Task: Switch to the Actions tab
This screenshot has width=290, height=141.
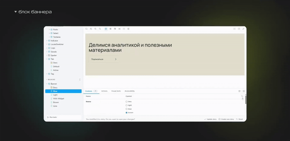Action: 104,91
